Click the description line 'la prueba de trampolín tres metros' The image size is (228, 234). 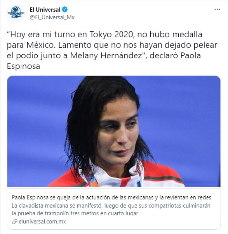75,214
